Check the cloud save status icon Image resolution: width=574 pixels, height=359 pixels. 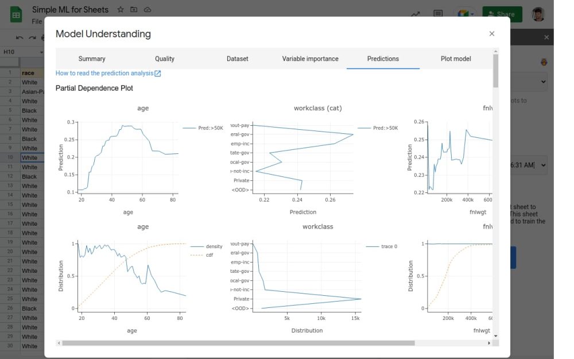point(148,10)
